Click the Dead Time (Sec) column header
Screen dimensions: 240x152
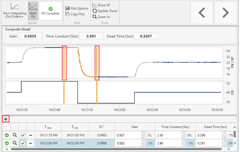214,127
